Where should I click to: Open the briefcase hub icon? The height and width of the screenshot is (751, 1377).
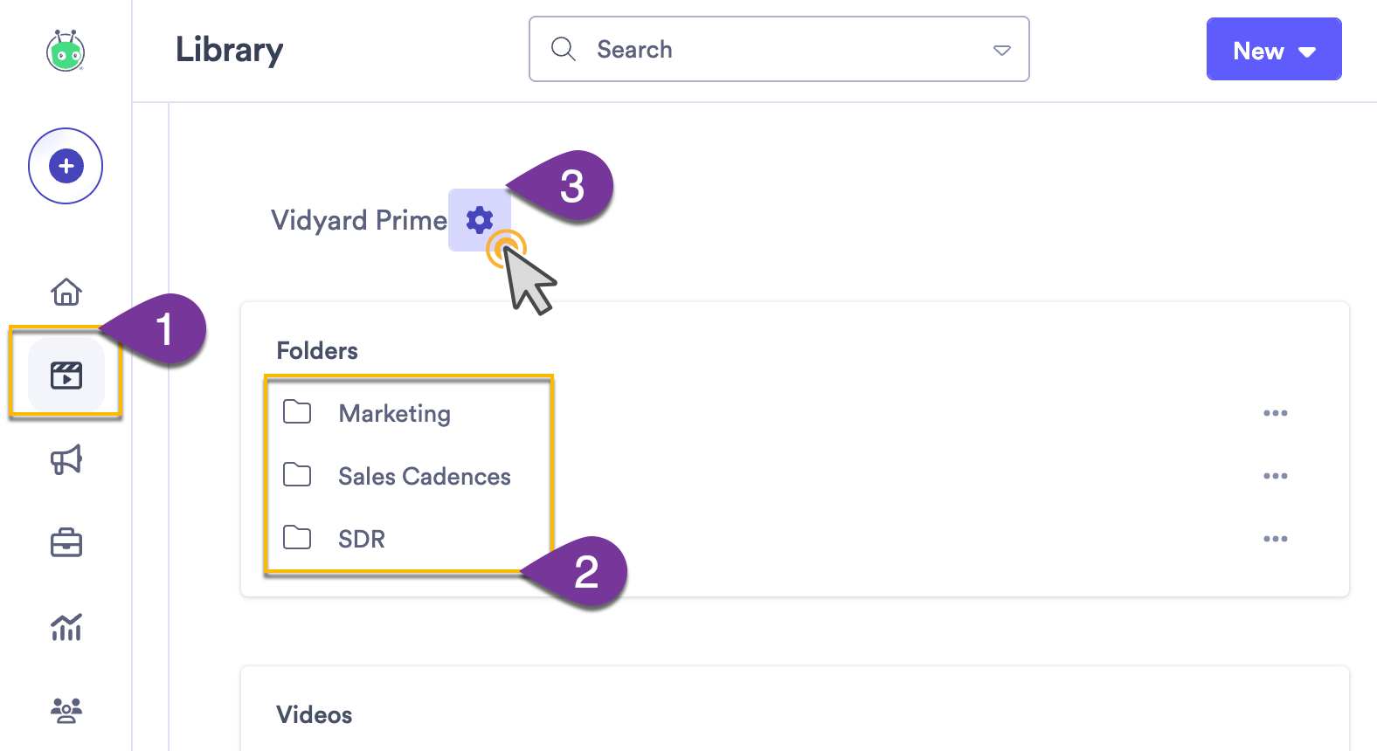tap(67, 542)
